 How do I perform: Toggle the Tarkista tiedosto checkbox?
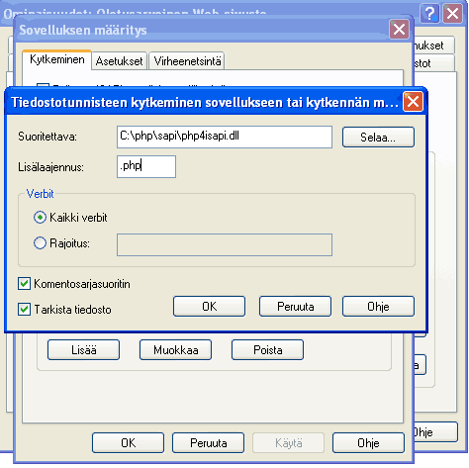point(24,310)
